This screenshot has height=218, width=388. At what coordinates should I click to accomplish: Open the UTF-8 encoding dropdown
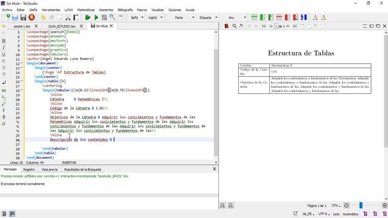coord(324,214)
